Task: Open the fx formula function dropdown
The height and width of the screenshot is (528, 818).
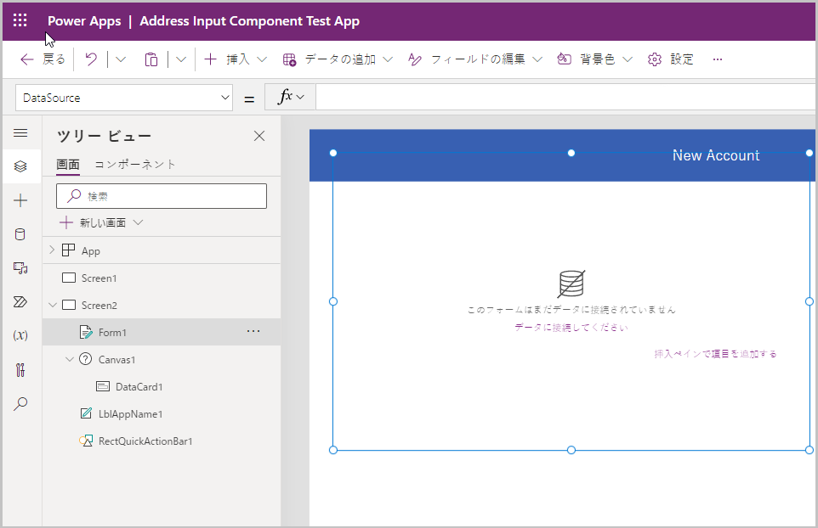Action: click(291, 97)
